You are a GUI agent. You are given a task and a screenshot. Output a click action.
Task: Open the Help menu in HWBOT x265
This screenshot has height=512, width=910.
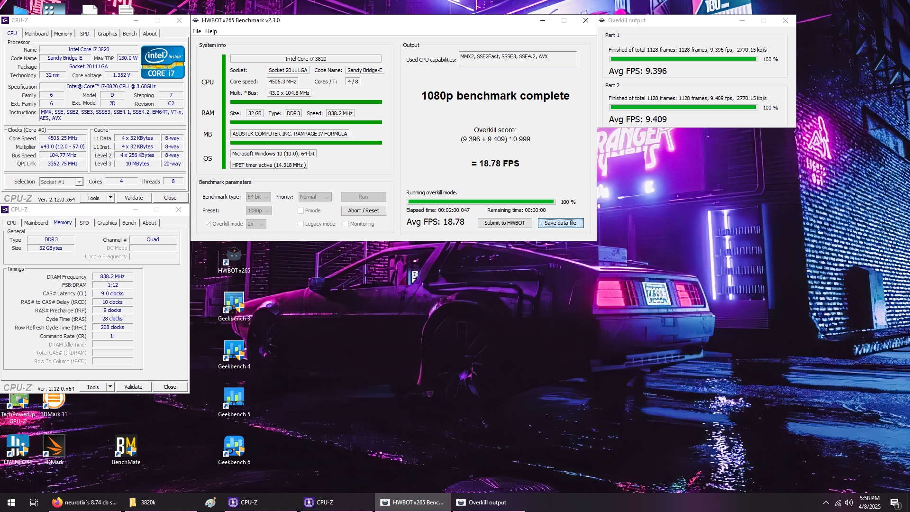pos(211,31)
